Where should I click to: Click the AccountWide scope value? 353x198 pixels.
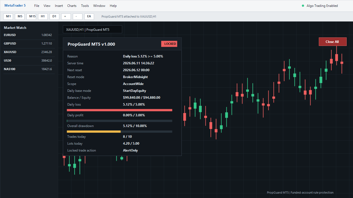tap(133, 84)
